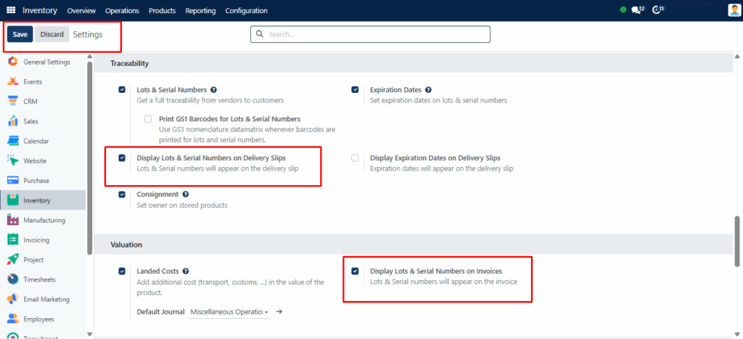
Task: Discard the settings changes
Action: point(52,34)
